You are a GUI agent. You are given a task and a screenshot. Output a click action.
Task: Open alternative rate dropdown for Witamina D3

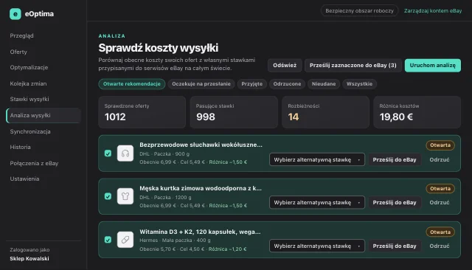pos(317,246)
